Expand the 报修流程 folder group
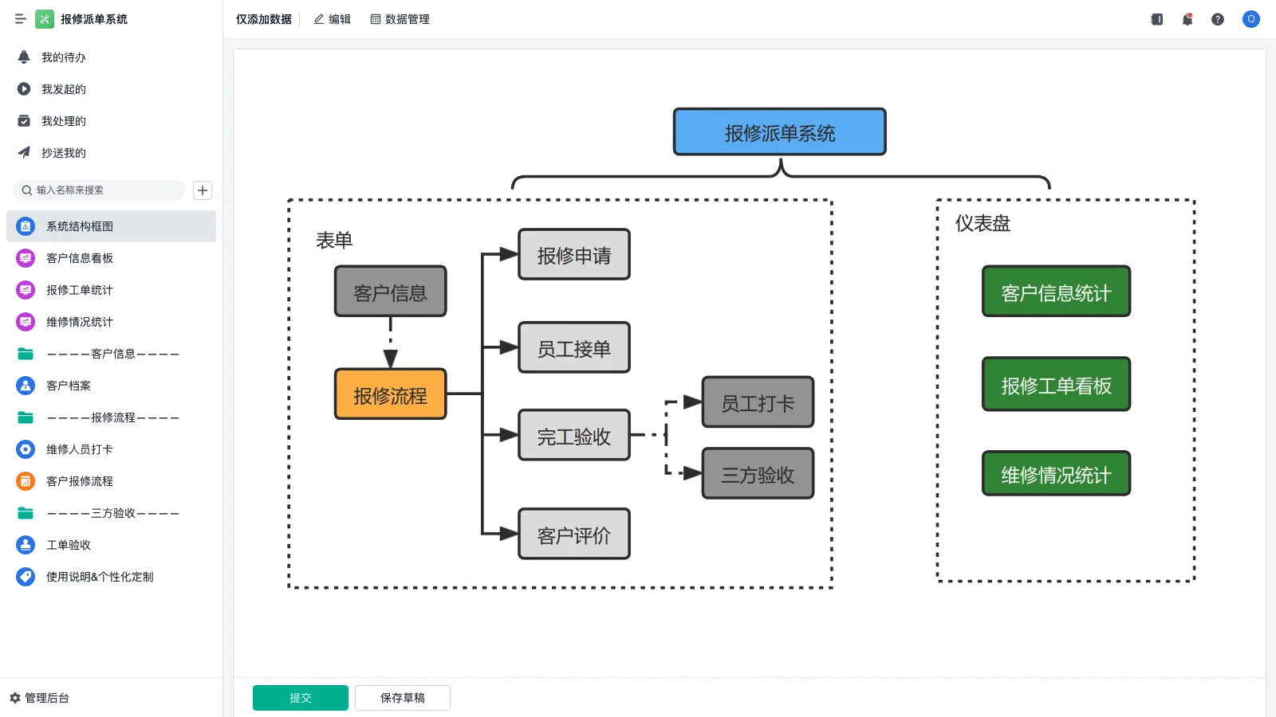 coord(112,417)
